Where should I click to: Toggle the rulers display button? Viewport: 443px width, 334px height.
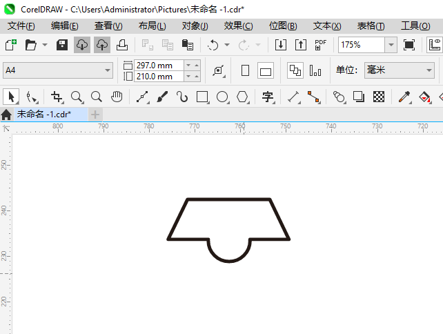coord(435,45)
